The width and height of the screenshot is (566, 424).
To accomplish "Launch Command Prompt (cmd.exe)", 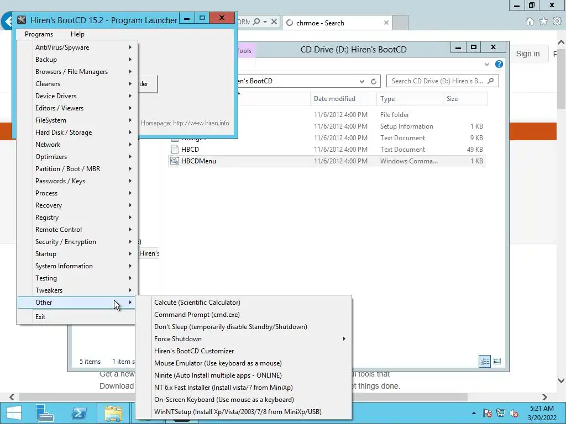I will (243, 314).
